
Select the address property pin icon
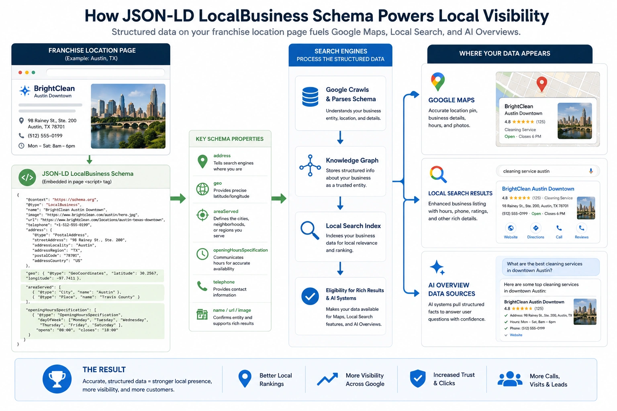point(202,162)
